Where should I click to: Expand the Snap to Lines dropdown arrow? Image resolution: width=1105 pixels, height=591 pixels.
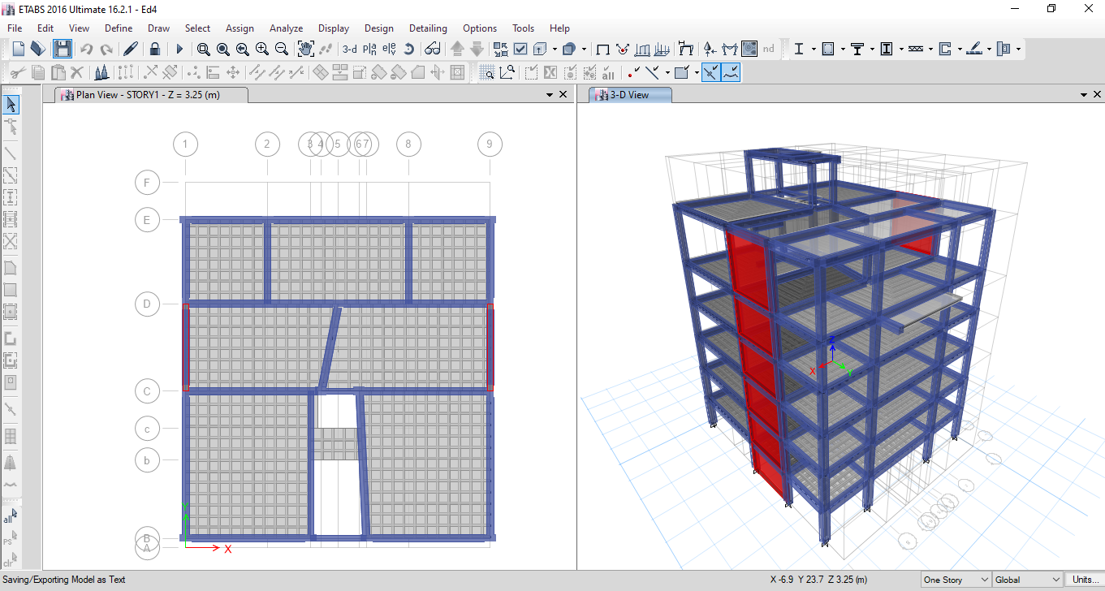point(667,72)
